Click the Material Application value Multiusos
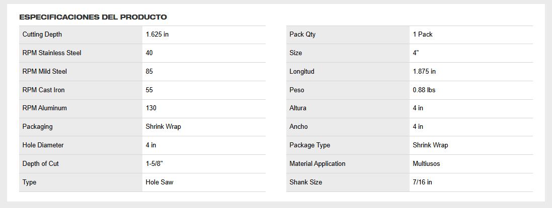 coord(426,164)
